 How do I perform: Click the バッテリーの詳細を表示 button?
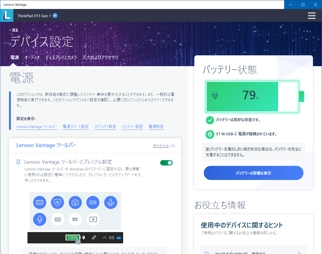(x=253, y=173)
